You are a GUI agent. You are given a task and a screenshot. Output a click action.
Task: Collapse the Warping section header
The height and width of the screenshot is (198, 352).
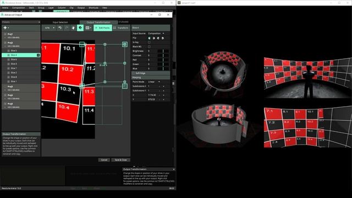pos(151,78)
